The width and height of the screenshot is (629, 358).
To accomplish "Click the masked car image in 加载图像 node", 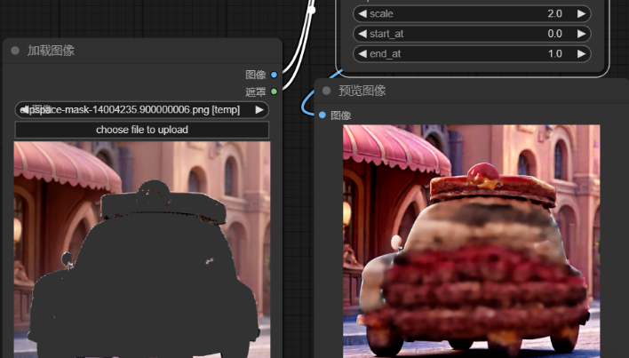I will point(142,250).
